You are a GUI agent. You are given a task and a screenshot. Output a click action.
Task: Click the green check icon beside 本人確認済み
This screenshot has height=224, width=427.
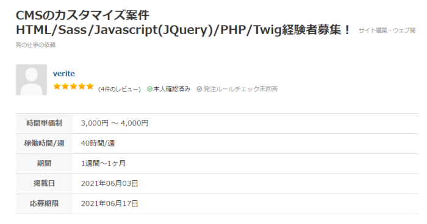[x=149, y=89]
